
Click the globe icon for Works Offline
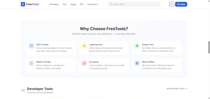pos(137,63)
